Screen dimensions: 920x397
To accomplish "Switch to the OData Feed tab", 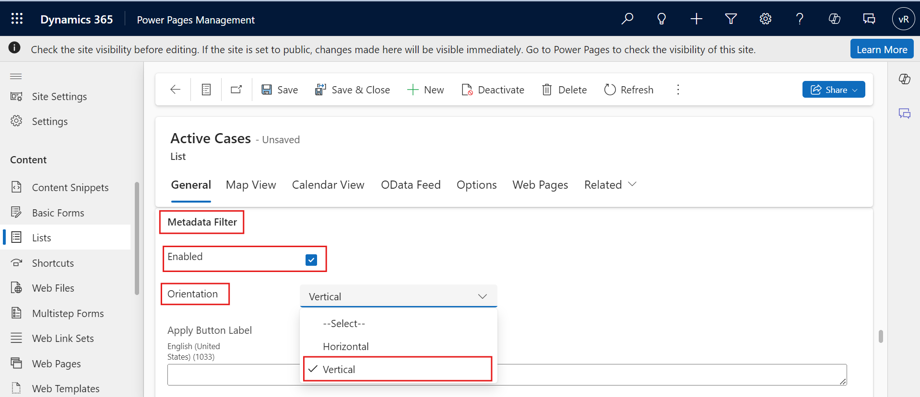I will point(411,185).
